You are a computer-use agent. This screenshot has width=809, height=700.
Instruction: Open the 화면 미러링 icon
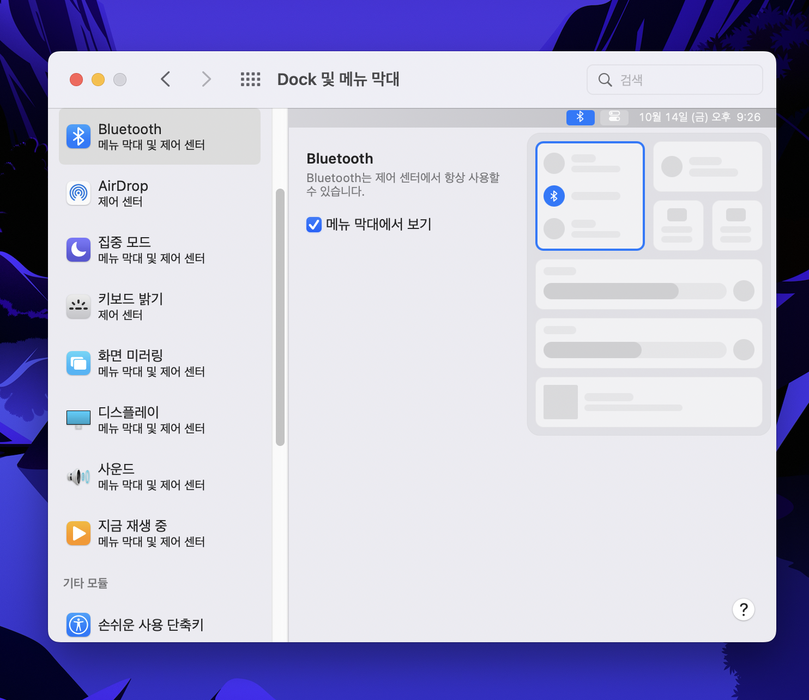[79, 363]
